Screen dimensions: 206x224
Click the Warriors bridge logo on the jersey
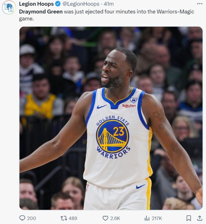coord(113,136)
